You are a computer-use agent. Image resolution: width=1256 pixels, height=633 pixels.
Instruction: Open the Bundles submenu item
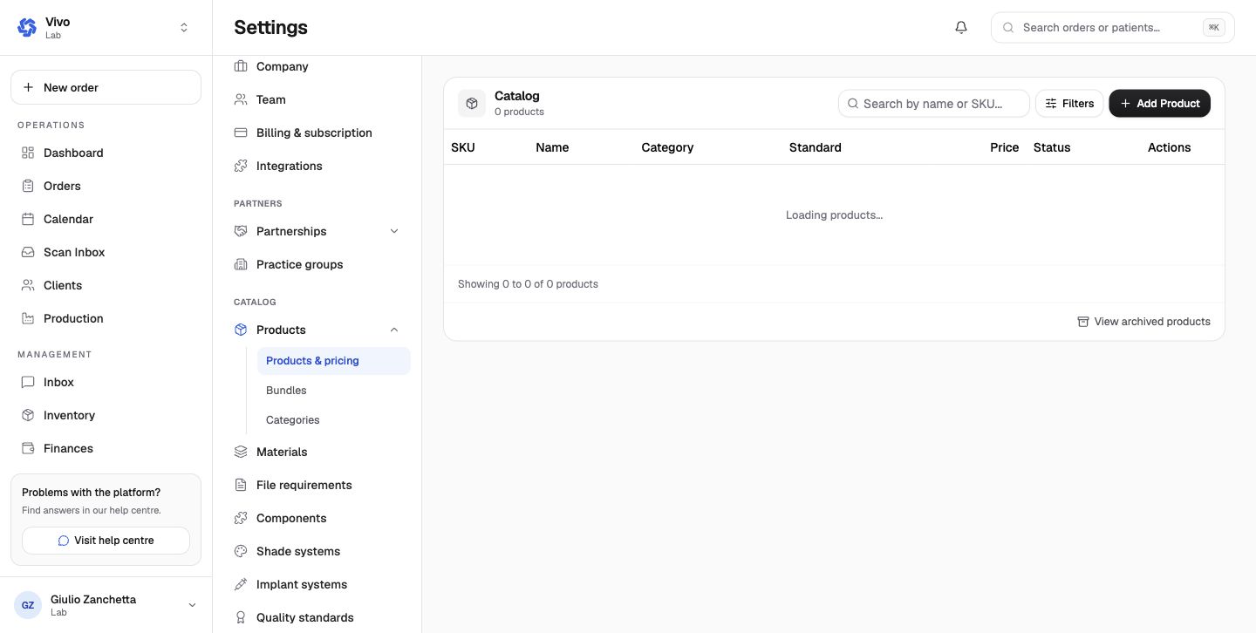[333, 391]
